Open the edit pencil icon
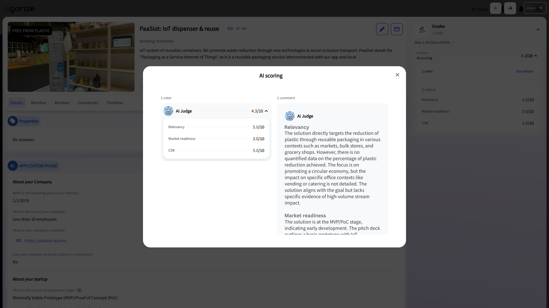Screen dimensions: 549x308 [382, 29]
